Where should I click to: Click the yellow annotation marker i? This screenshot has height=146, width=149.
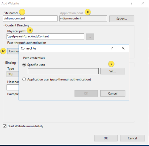(x=22, y=12)
